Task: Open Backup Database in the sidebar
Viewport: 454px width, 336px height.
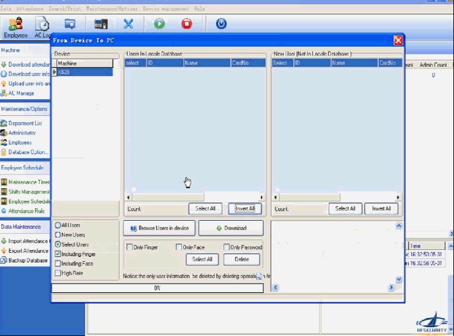Action: [24, 261]
